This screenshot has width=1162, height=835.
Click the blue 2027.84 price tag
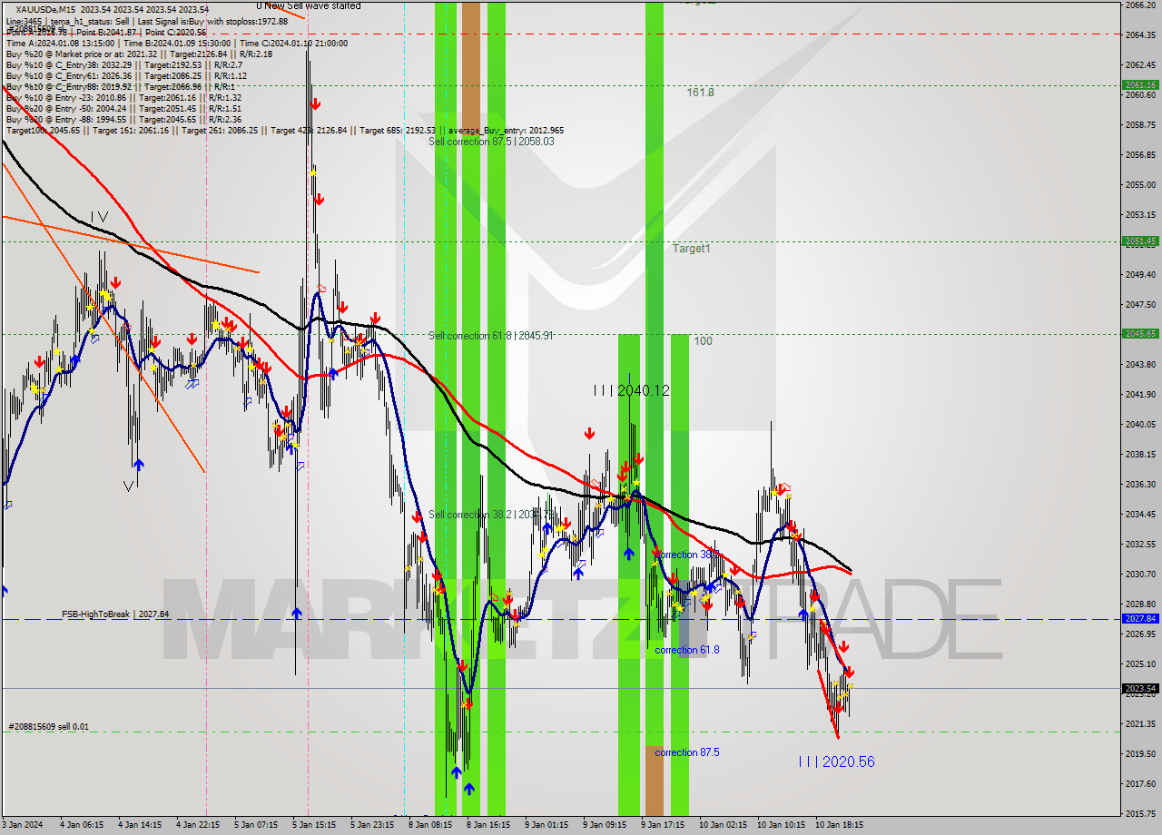tap(1140, 619)
